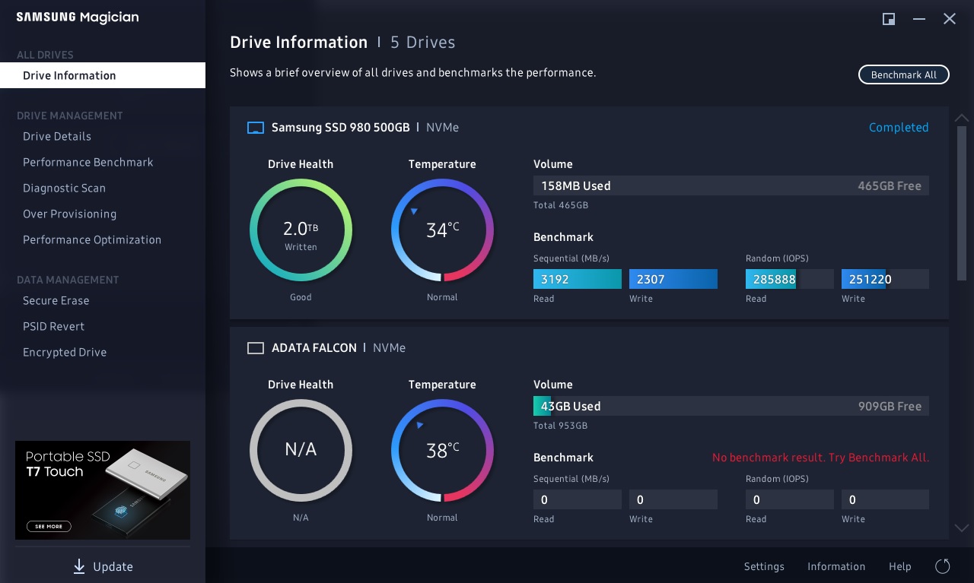The height and width of the screenshot is (583, 974).
Task: Click Samsung SSD 980 Temperature gauge 34°C
Action: point(442,230)
